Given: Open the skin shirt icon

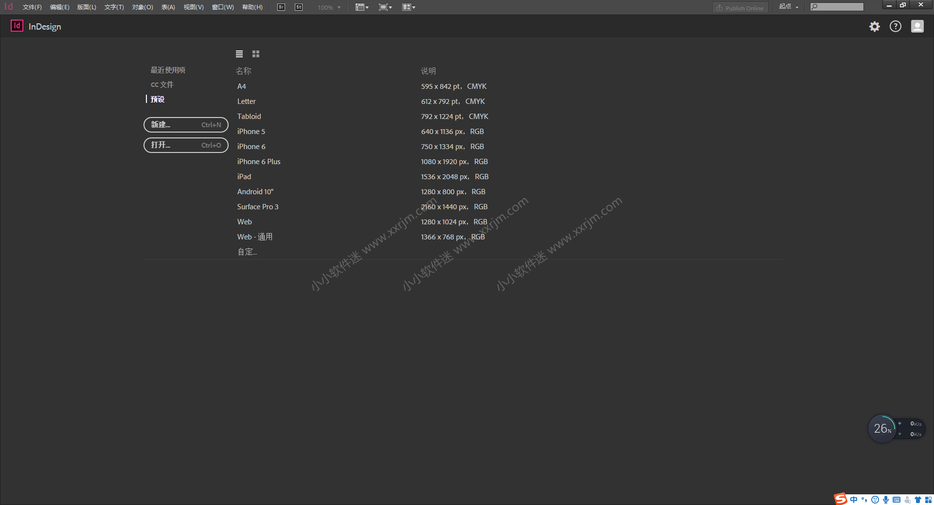Looking at the screenshot, I should coord(918,500).
